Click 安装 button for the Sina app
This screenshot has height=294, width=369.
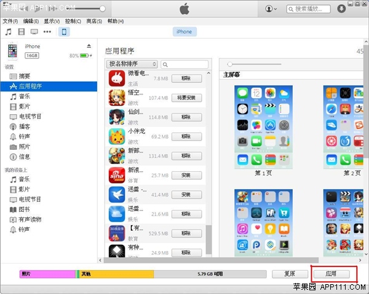pos(186,176)
